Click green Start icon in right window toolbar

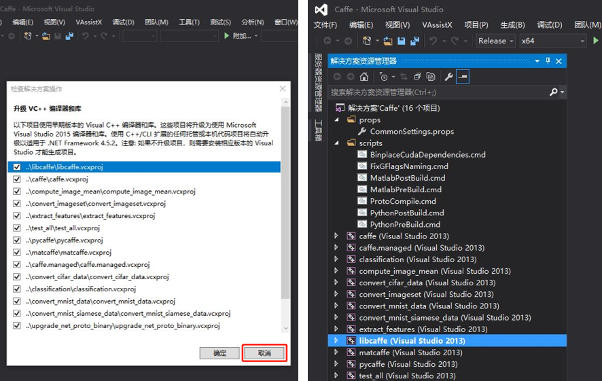pyautogui.click(x=595, y=40)
